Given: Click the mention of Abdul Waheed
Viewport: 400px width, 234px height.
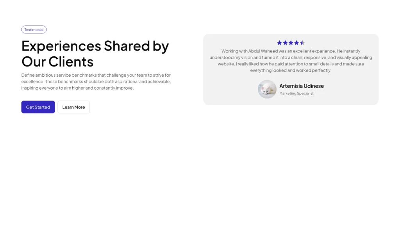Looking at the screenshot, I should point(264,51).
